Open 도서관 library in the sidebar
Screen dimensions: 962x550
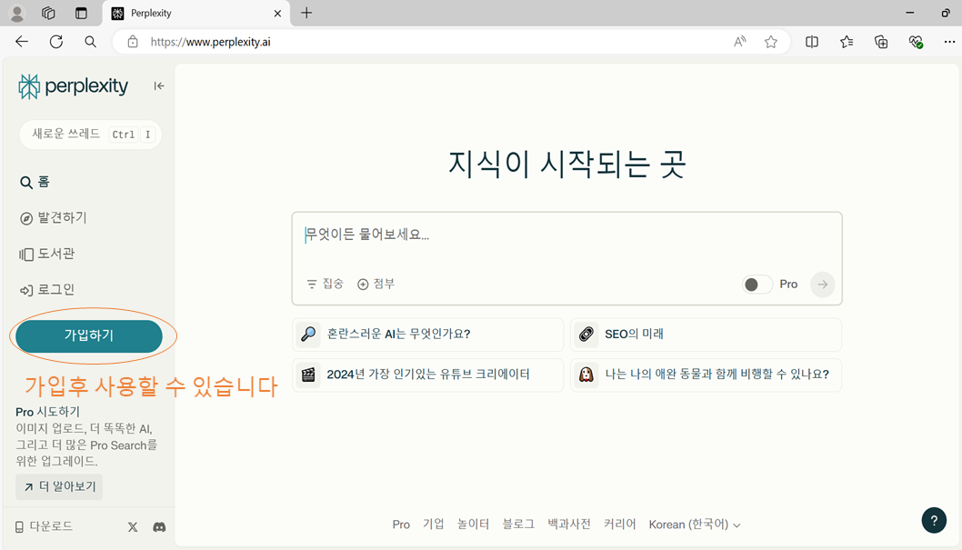tap(47, 254)
